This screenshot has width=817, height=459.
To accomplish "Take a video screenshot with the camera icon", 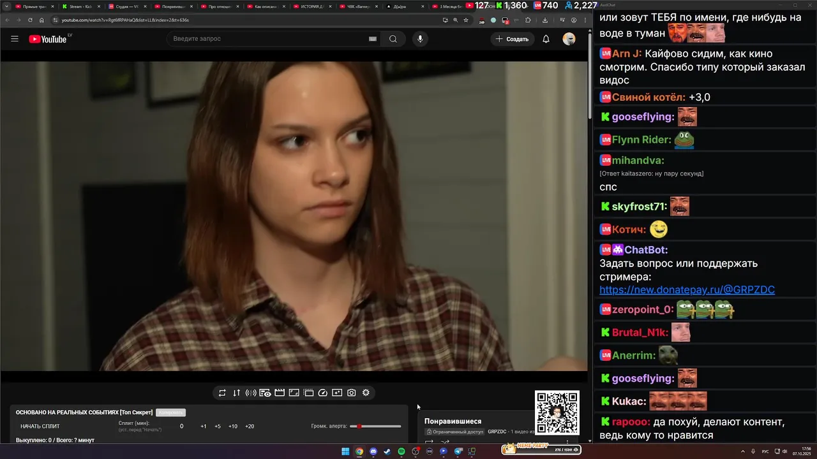I will [x=352, y=393].
